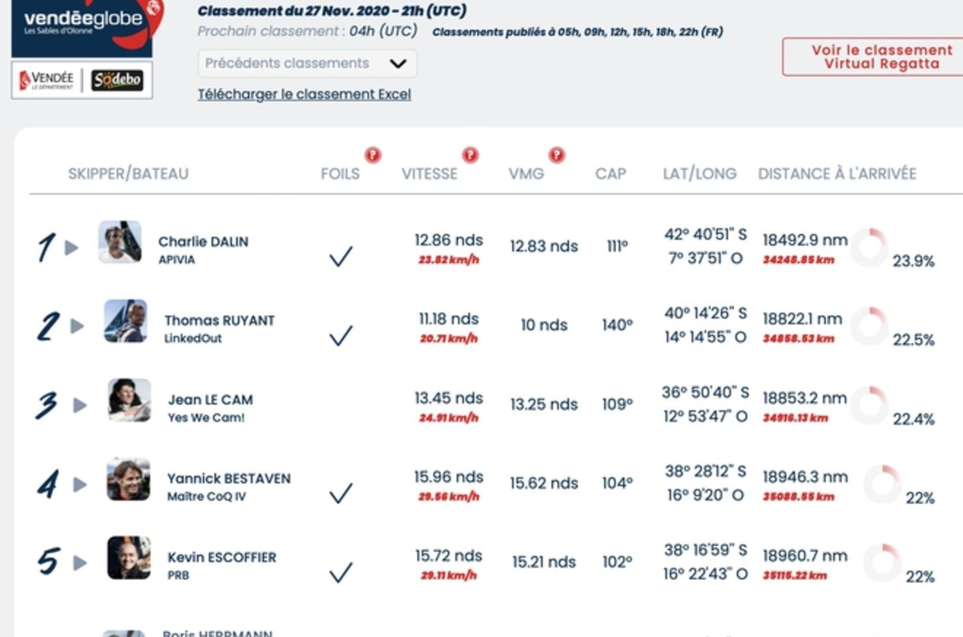This screenshot has height=637, width=963.
Task: Expand Kevin Escoffier's row arrow
Action: (80, 563)
